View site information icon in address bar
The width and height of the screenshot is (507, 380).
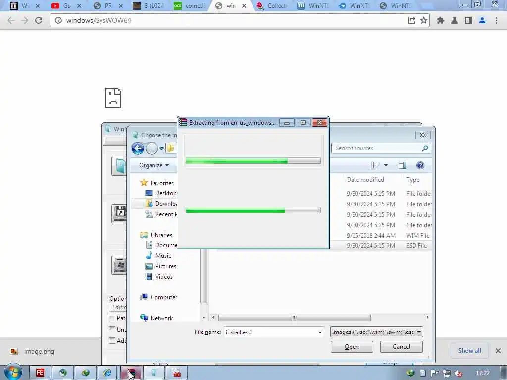tap(58, 20)
